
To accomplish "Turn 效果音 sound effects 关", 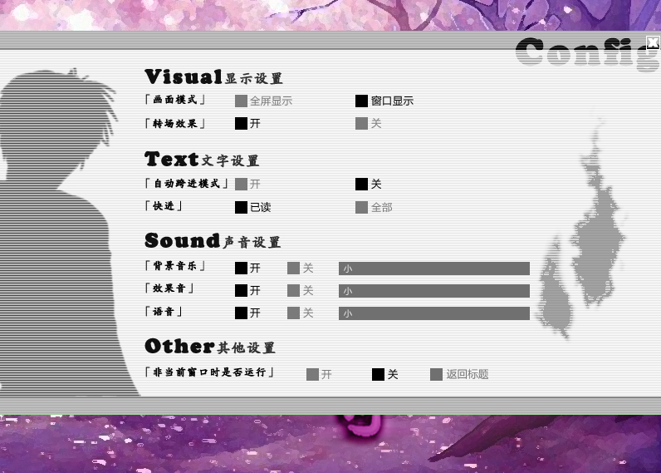I will (300, 290).
